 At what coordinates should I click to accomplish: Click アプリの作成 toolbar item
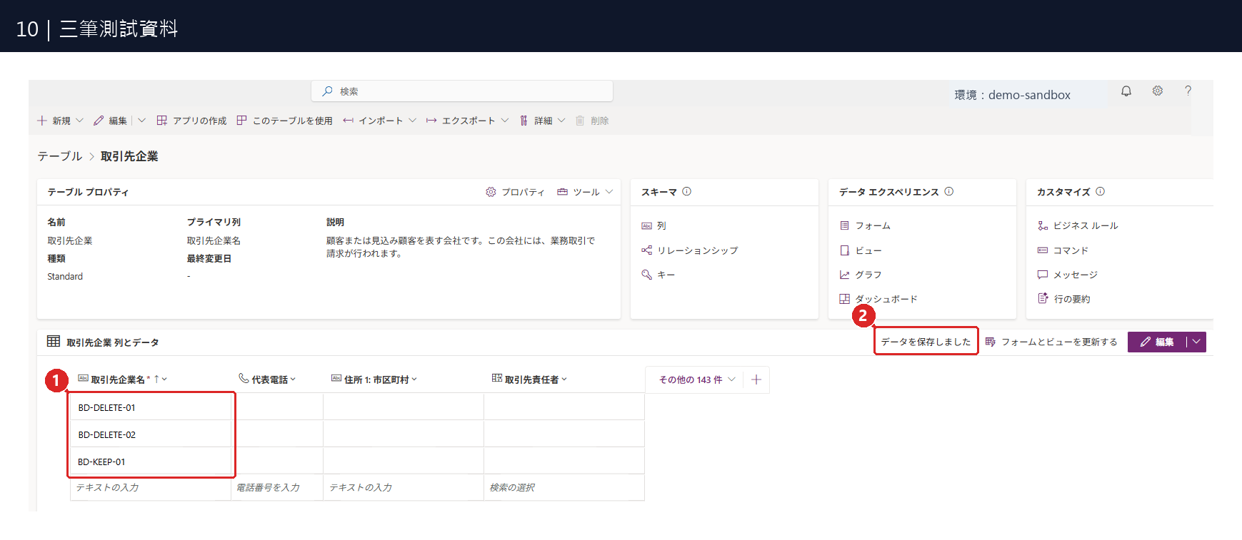coord(191,121)
